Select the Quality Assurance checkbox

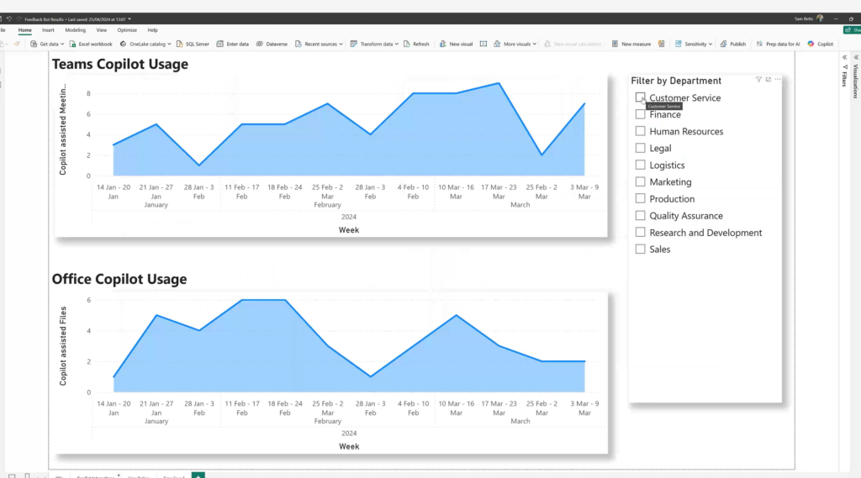pos(640,215)
